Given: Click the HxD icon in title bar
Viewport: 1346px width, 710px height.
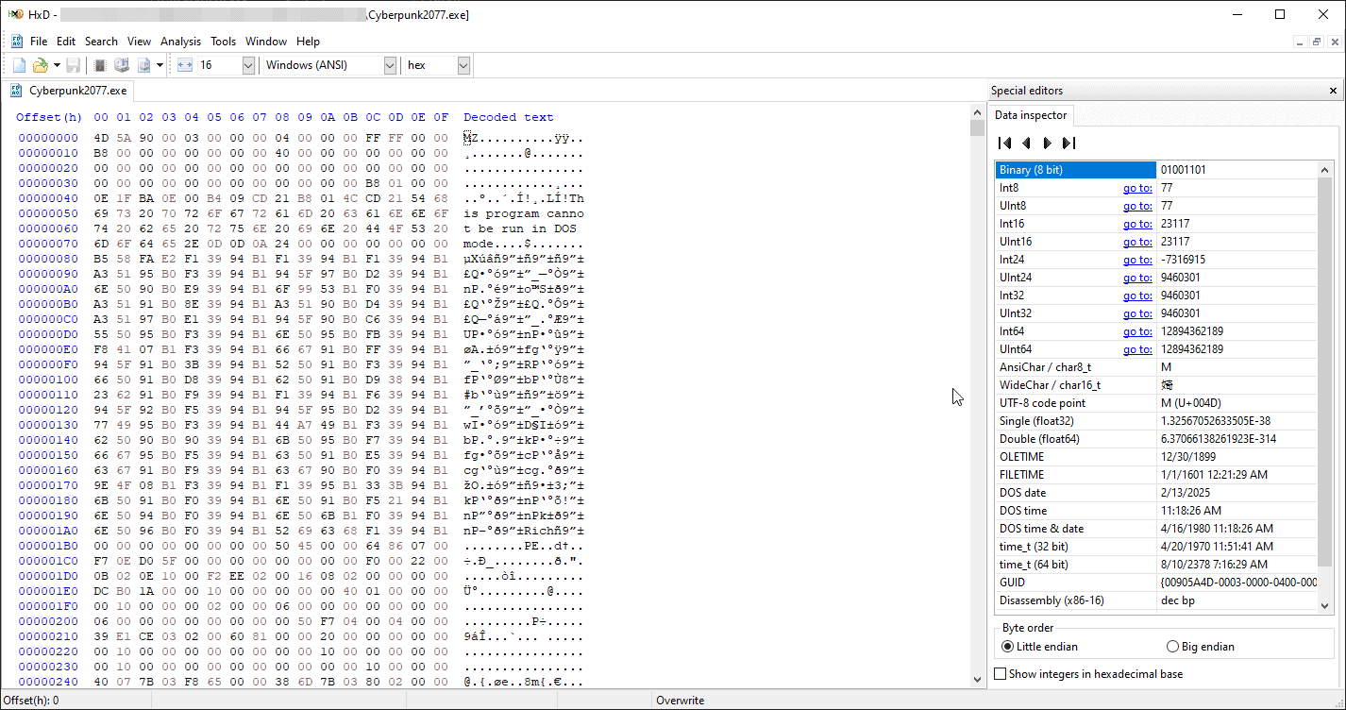Looking at the screenshot, I should (x=15, y=14).
